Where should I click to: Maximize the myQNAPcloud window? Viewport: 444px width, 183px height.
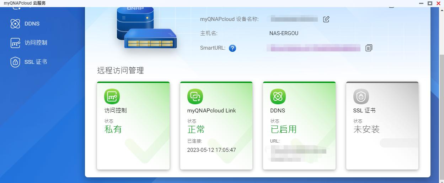[x=430, y=3]
